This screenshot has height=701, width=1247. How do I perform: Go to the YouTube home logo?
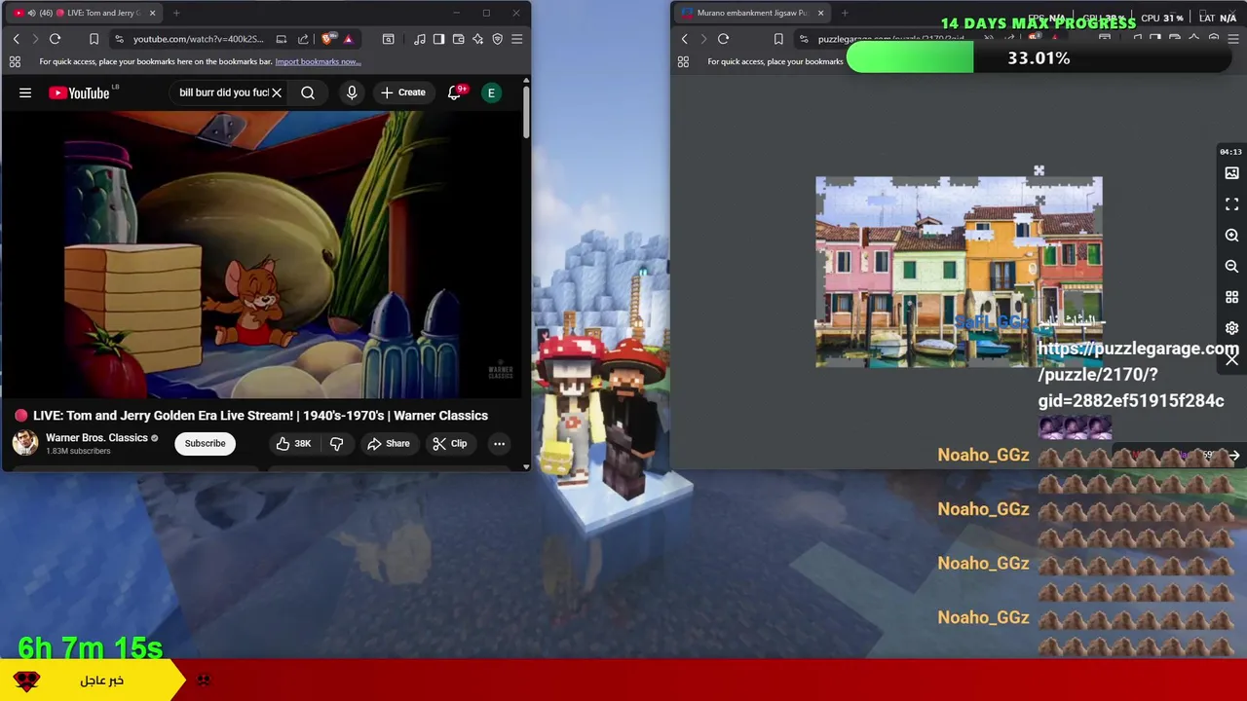point(79,92)
